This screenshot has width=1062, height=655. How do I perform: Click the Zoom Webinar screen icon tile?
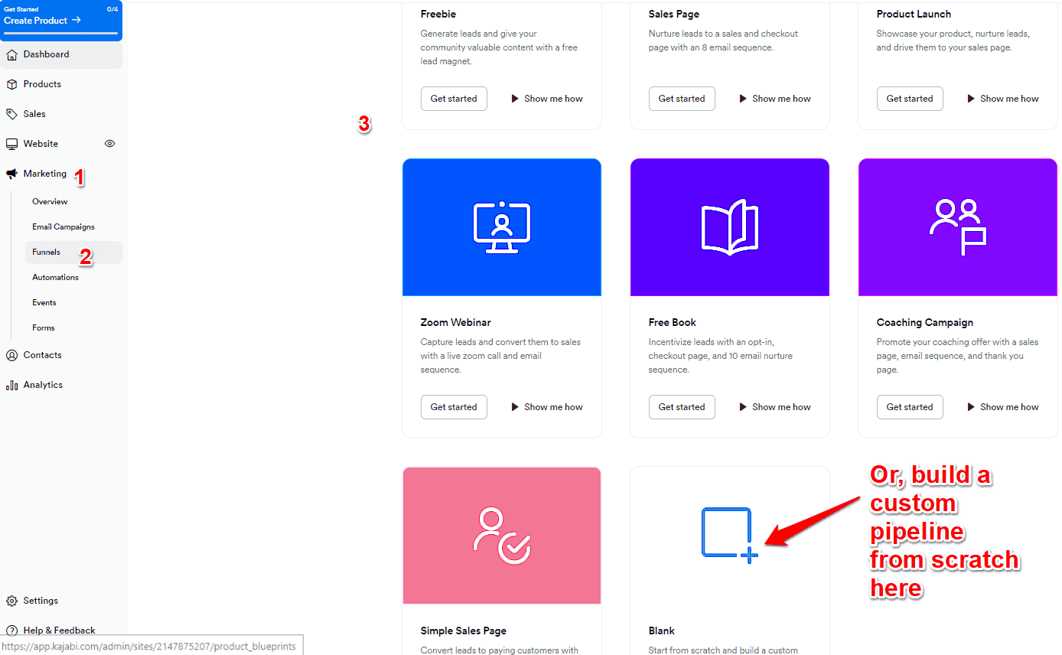[x=501, y=226]
